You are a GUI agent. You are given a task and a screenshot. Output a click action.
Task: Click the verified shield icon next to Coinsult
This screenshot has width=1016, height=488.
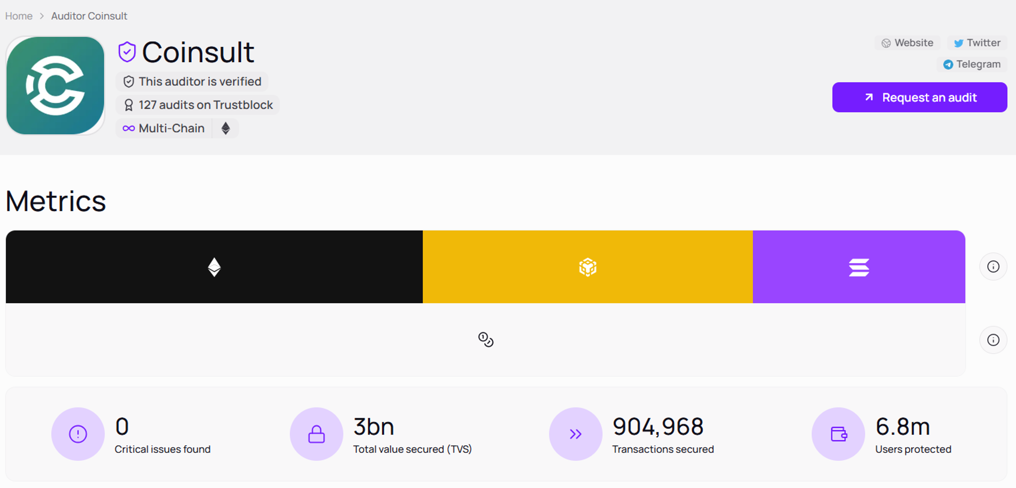tap(127, 51)
